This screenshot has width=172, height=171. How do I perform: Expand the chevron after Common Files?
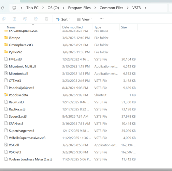click(x=128, y=8)
